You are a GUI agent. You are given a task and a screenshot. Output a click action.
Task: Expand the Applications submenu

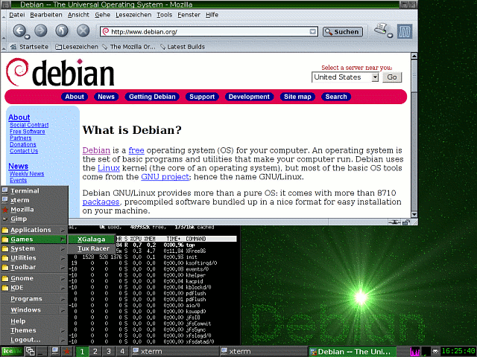[34, 230]
